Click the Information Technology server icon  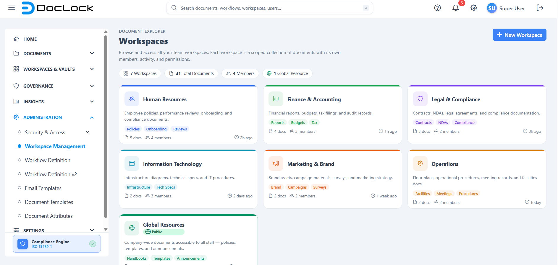click(132, 163)
